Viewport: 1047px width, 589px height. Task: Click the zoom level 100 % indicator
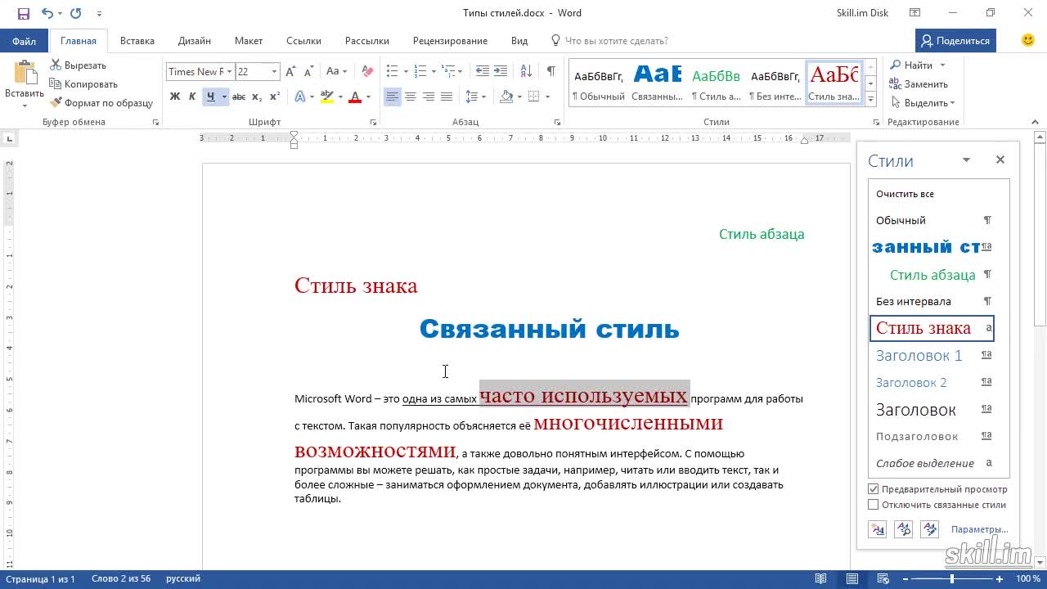coord(1028,579)
